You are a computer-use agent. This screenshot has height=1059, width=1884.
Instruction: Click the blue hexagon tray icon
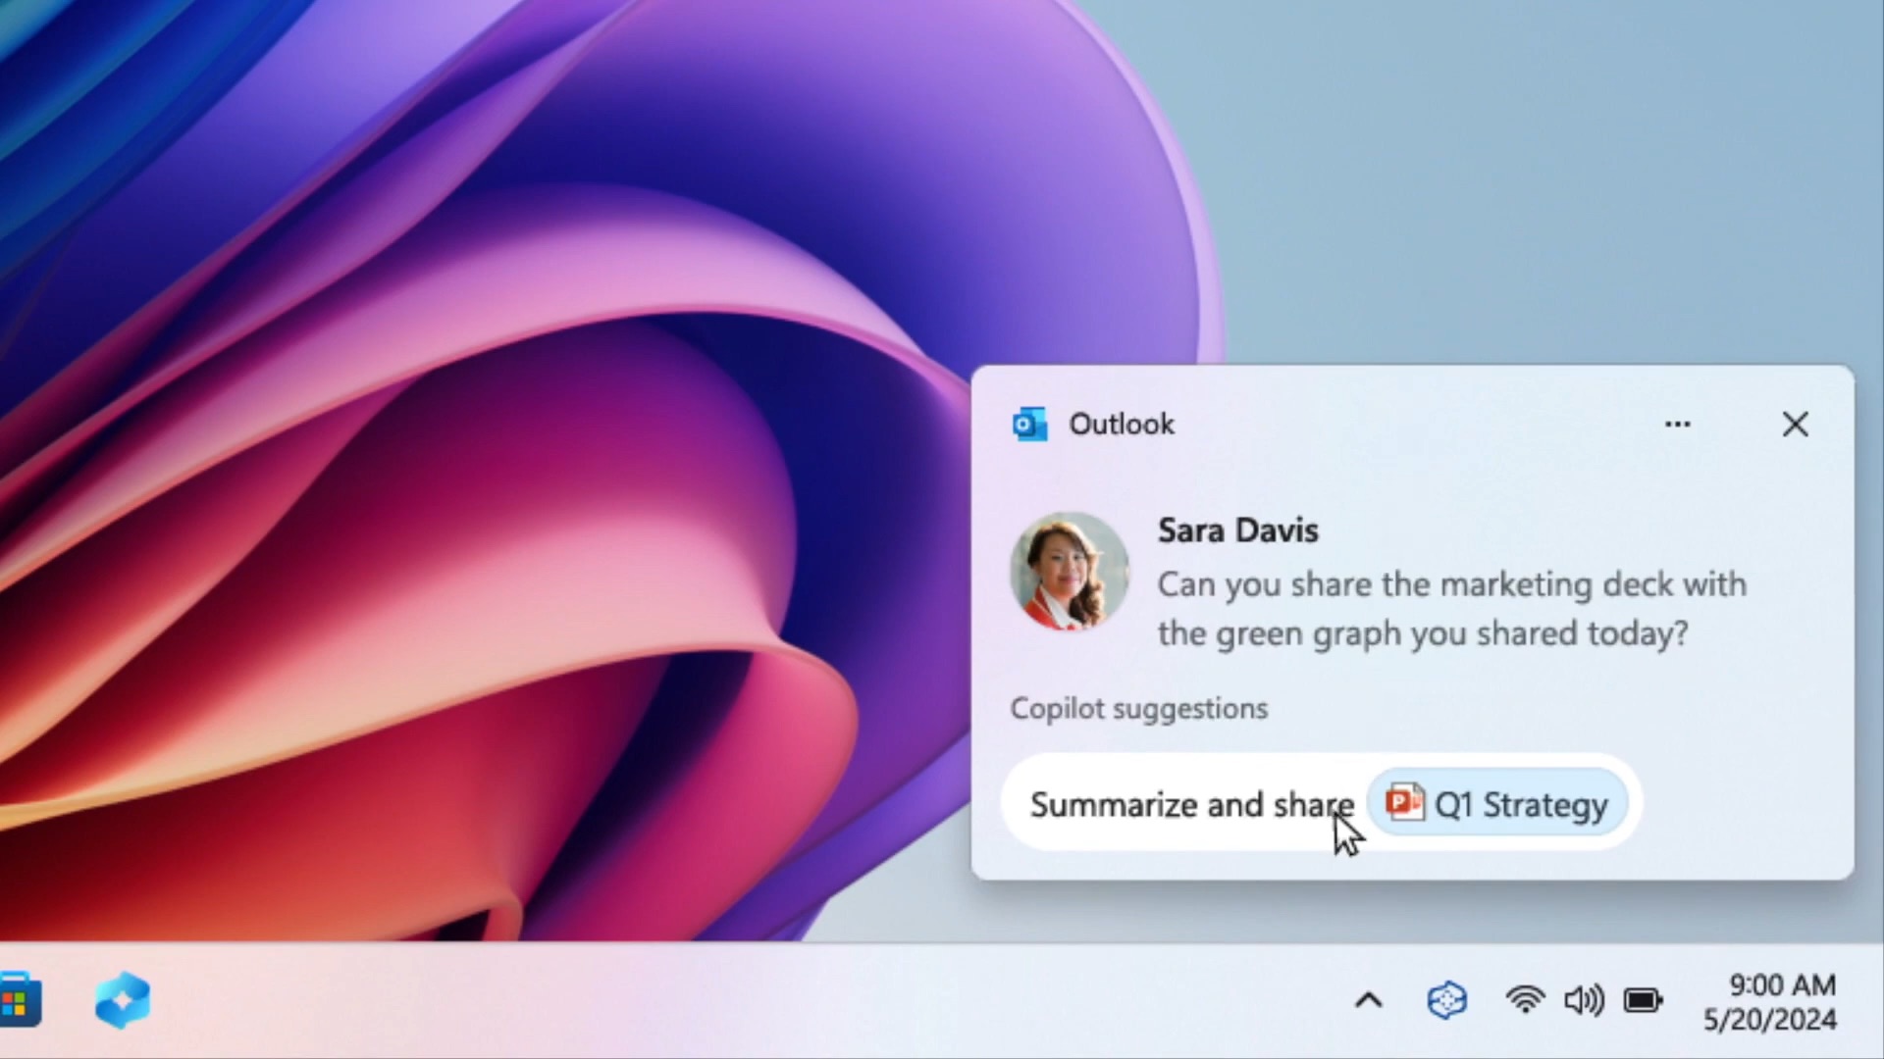(1446, 1000)
